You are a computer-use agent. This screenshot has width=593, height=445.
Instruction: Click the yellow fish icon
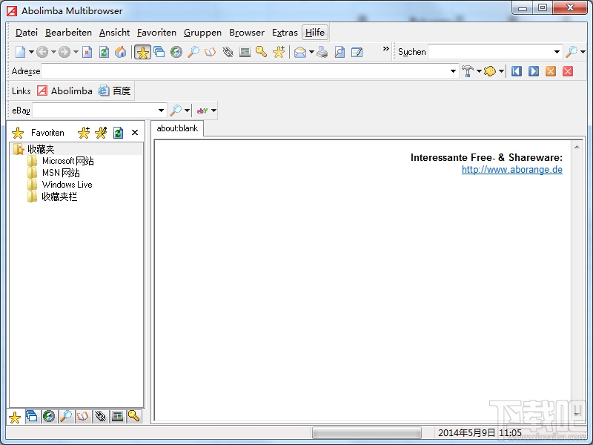coord(490,71)
